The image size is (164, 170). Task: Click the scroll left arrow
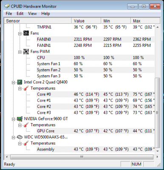(x=7, y=157)
